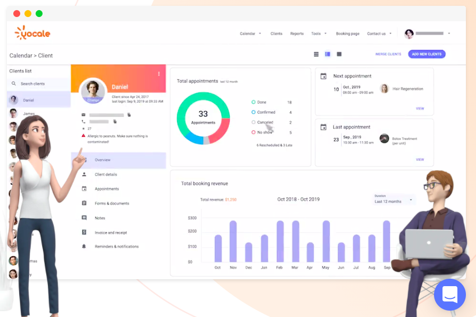Switch to list view layout icon
Viewport: 476px width, 317px height.
(316, 54)
